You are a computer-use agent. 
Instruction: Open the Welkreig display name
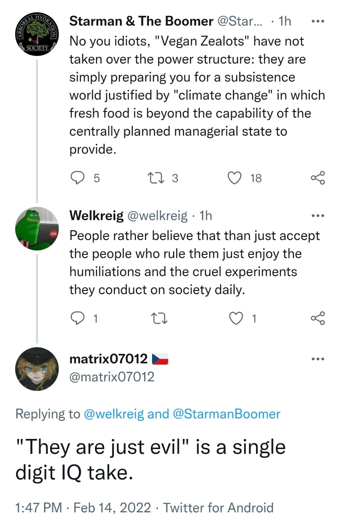(96, 215)
